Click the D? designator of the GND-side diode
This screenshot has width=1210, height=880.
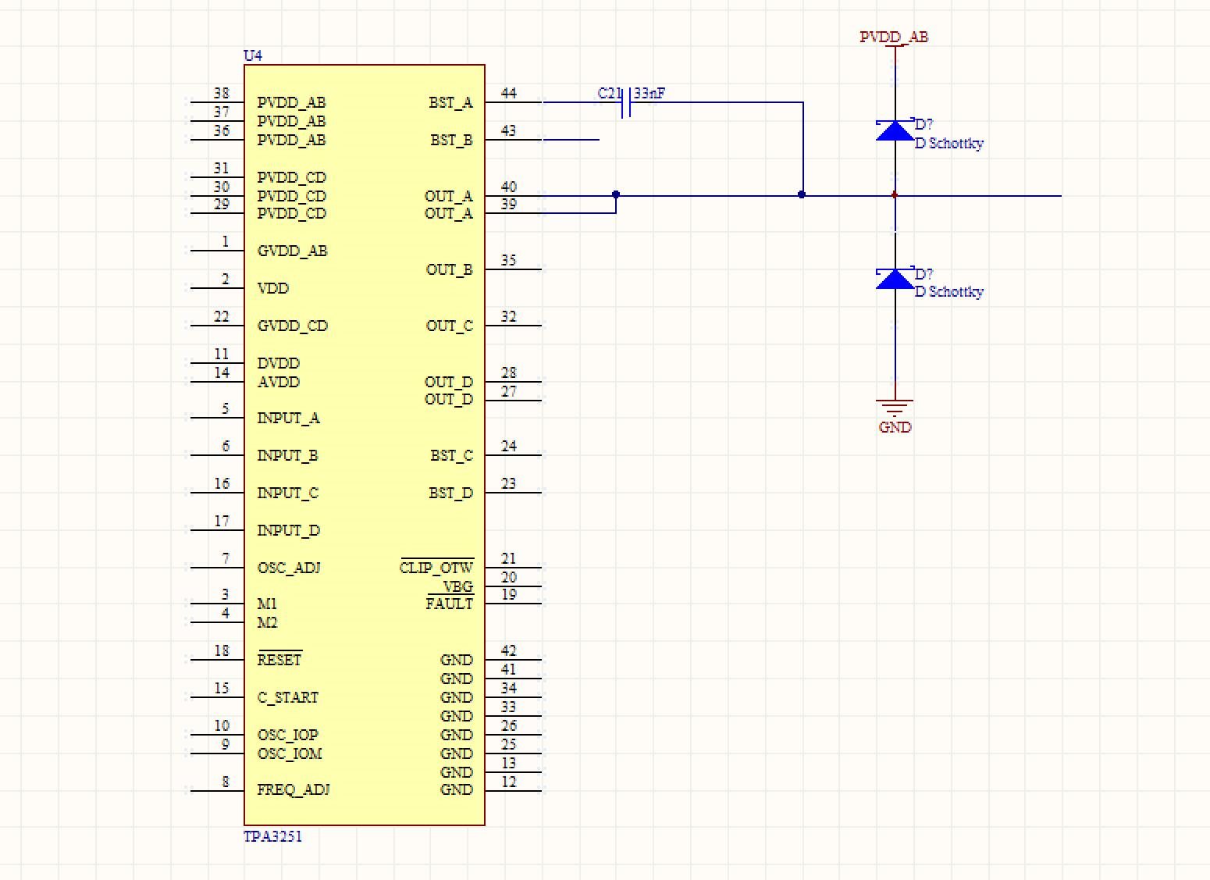924,274
